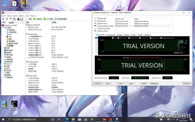Expand the 网络设备 tree node
This screenshot has width=195, height=122.
pos(3,62)
